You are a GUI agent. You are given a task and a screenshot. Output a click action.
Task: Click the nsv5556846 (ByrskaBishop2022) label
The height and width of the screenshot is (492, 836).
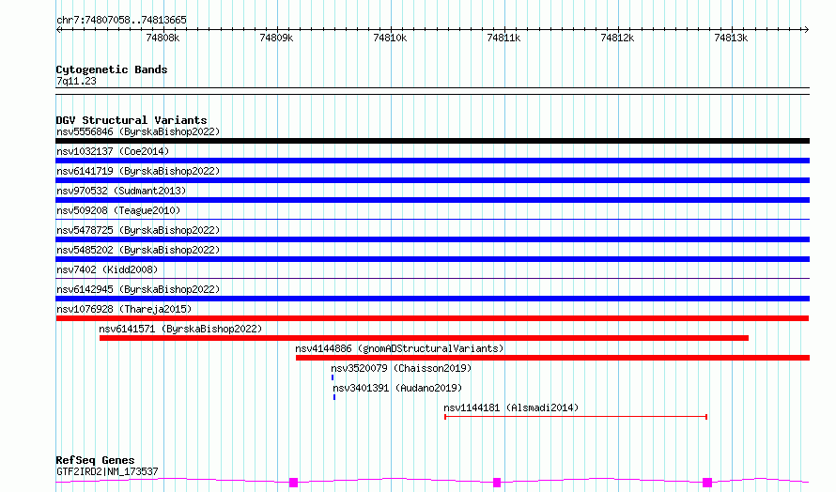[138, 131]
